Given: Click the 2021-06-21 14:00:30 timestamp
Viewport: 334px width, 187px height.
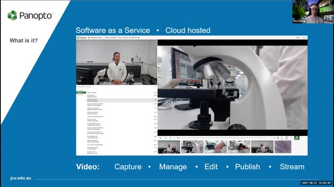Looking at the screenshot, I should 316,183.
